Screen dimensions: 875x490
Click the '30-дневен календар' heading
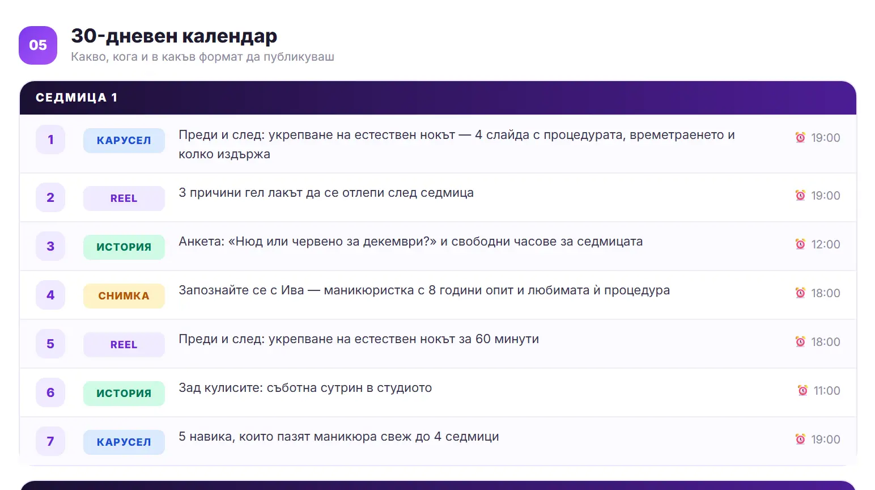click(174, 36)
